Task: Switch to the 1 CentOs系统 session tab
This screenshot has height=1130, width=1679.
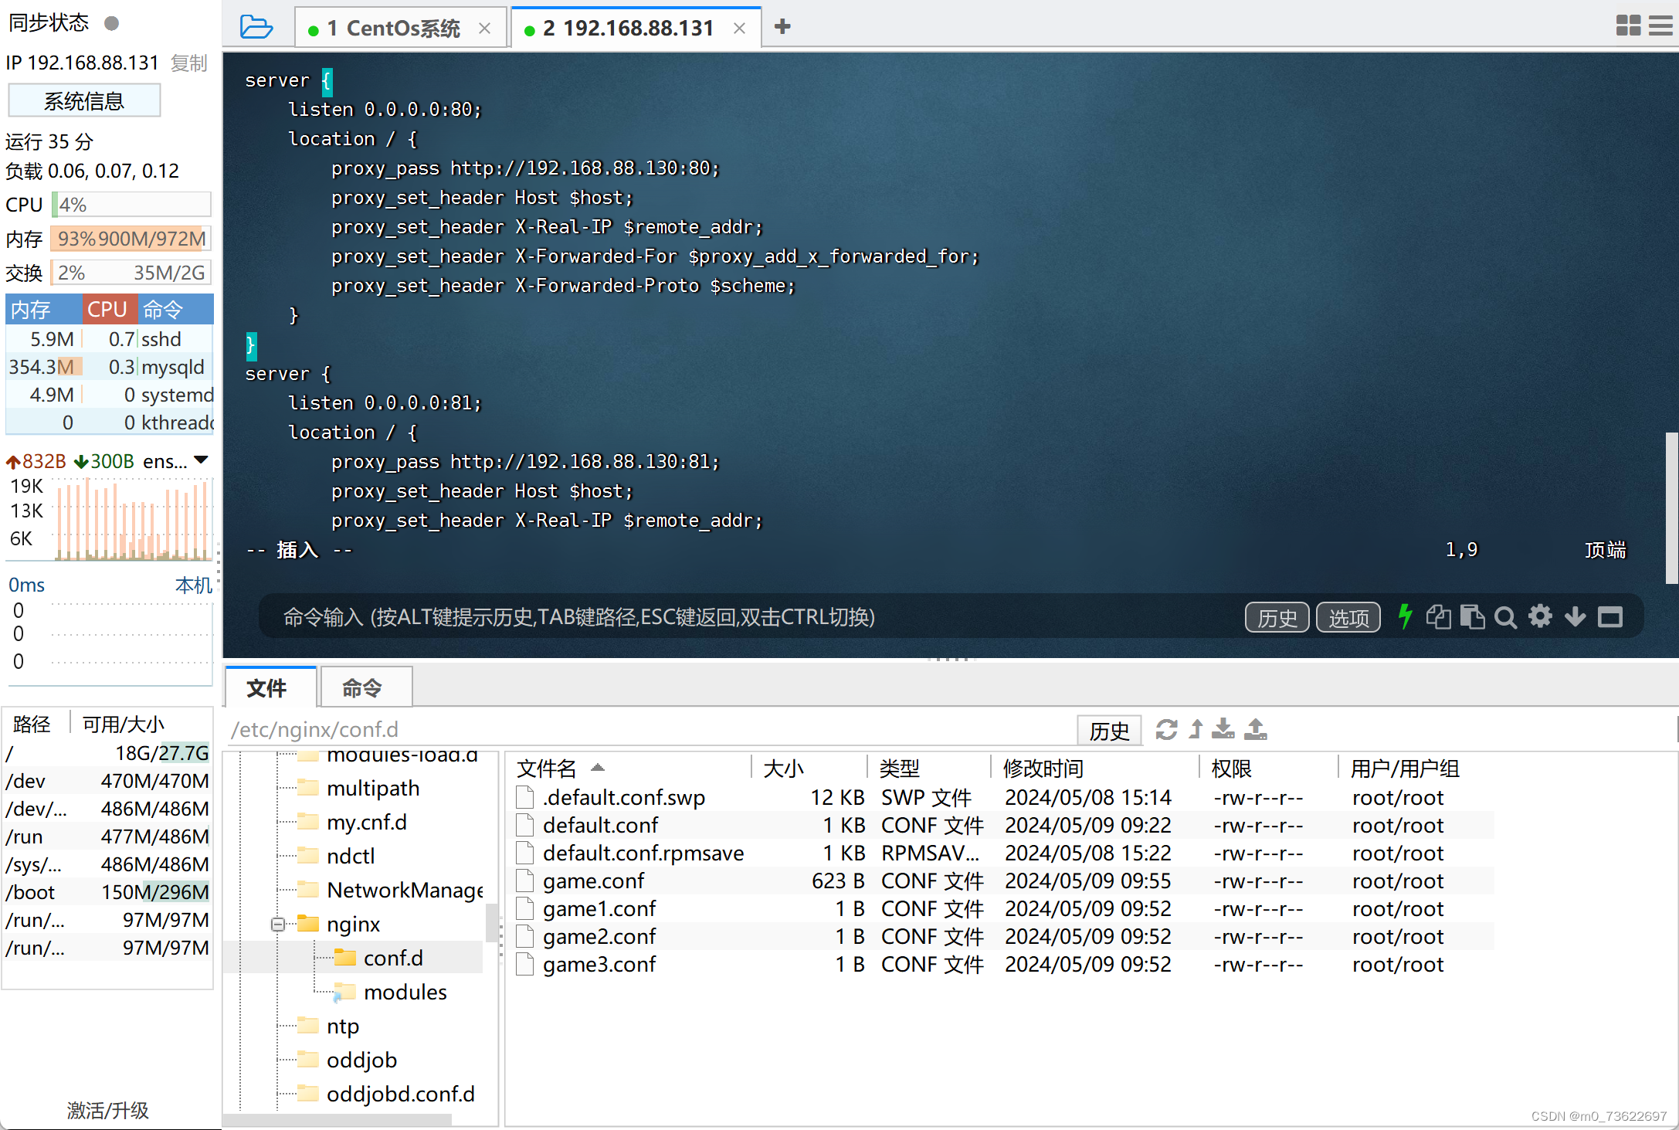Action: (401, 28)
